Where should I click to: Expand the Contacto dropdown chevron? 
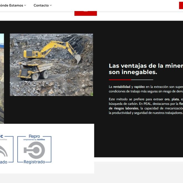coord(51,5)
